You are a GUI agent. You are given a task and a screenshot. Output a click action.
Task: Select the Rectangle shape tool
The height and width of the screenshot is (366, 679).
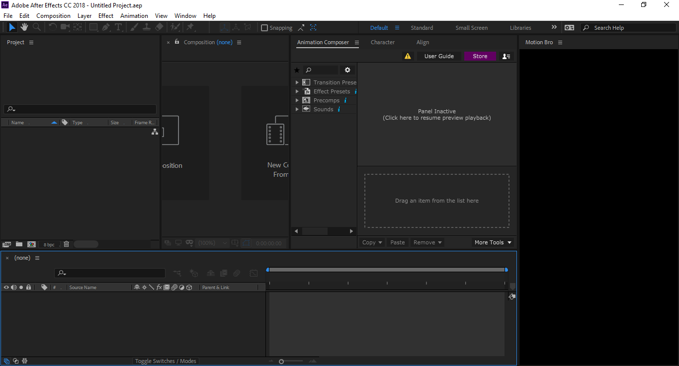coord(93,27)
